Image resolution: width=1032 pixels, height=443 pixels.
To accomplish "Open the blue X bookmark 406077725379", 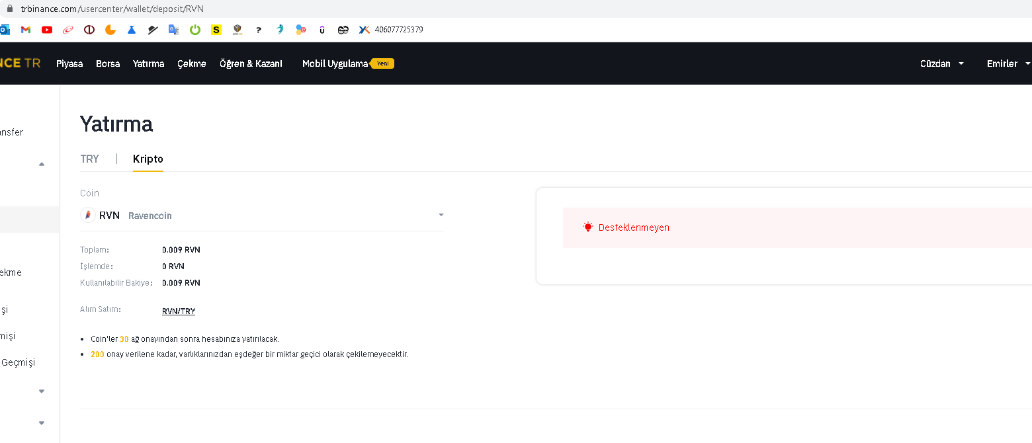I will click(391, 30).
